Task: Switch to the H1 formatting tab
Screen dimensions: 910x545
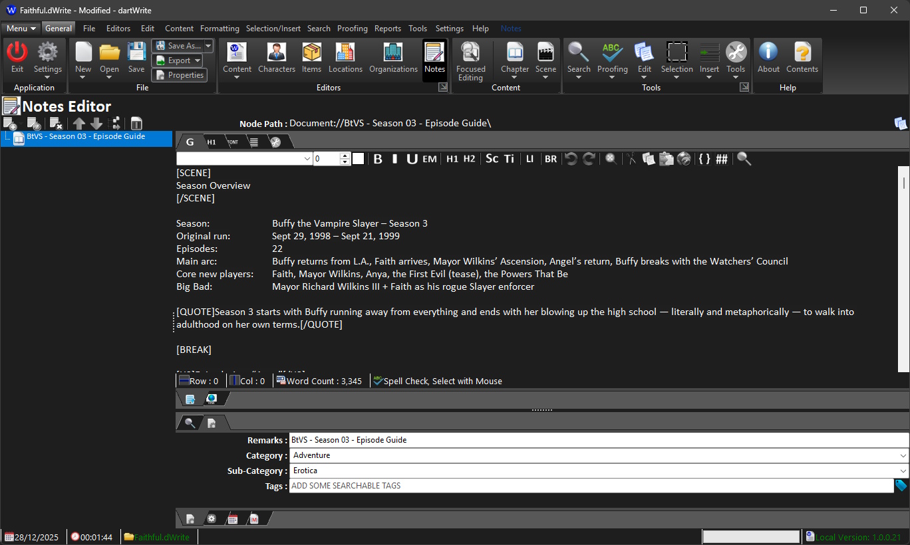Action: (x=212, y=142)
